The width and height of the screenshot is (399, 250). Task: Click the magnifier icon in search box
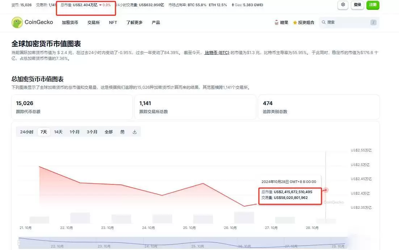pyautogui.click(x=324, y=22)
